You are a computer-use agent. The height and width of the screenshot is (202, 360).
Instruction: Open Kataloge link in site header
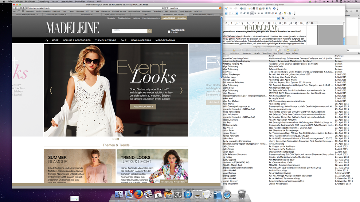(x=136, y=18)
